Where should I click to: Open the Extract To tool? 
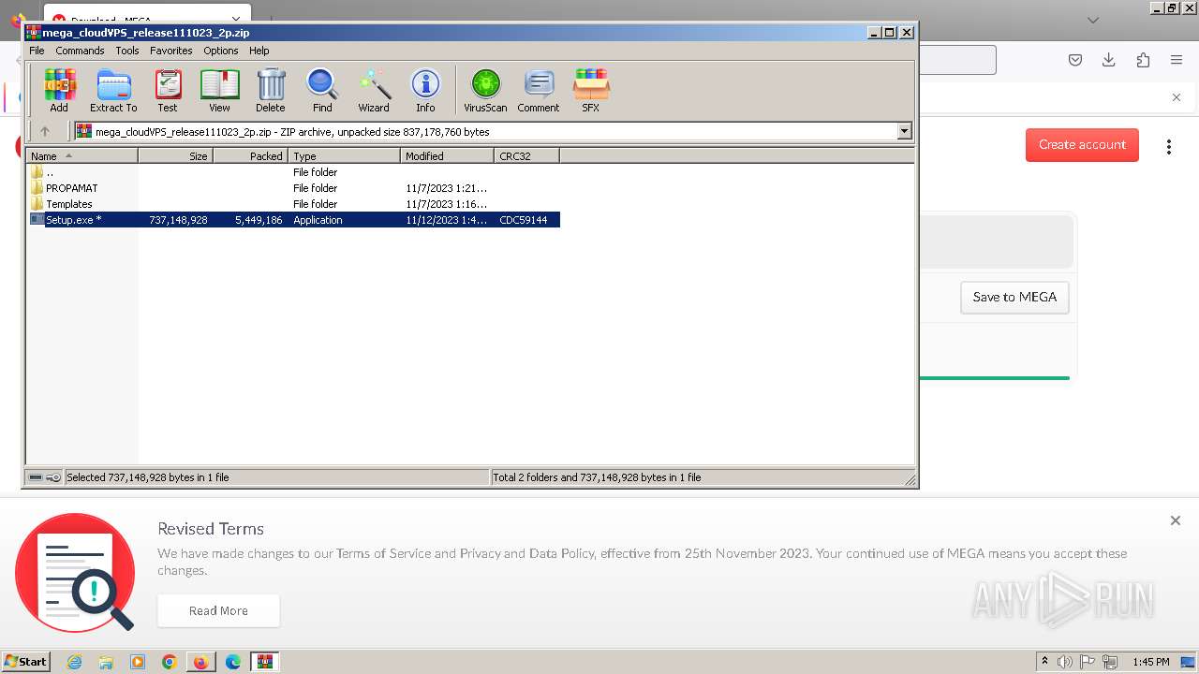[x=113, y=91]
